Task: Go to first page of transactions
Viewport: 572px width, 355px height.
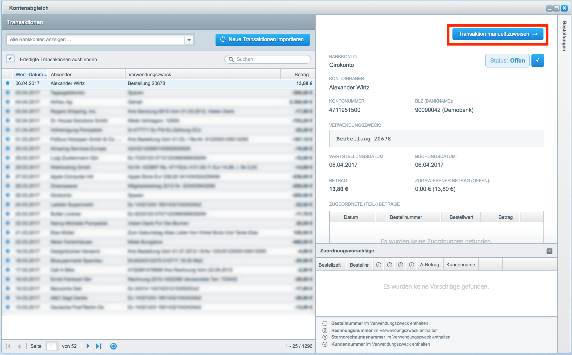Action: [x=8, y=346]
